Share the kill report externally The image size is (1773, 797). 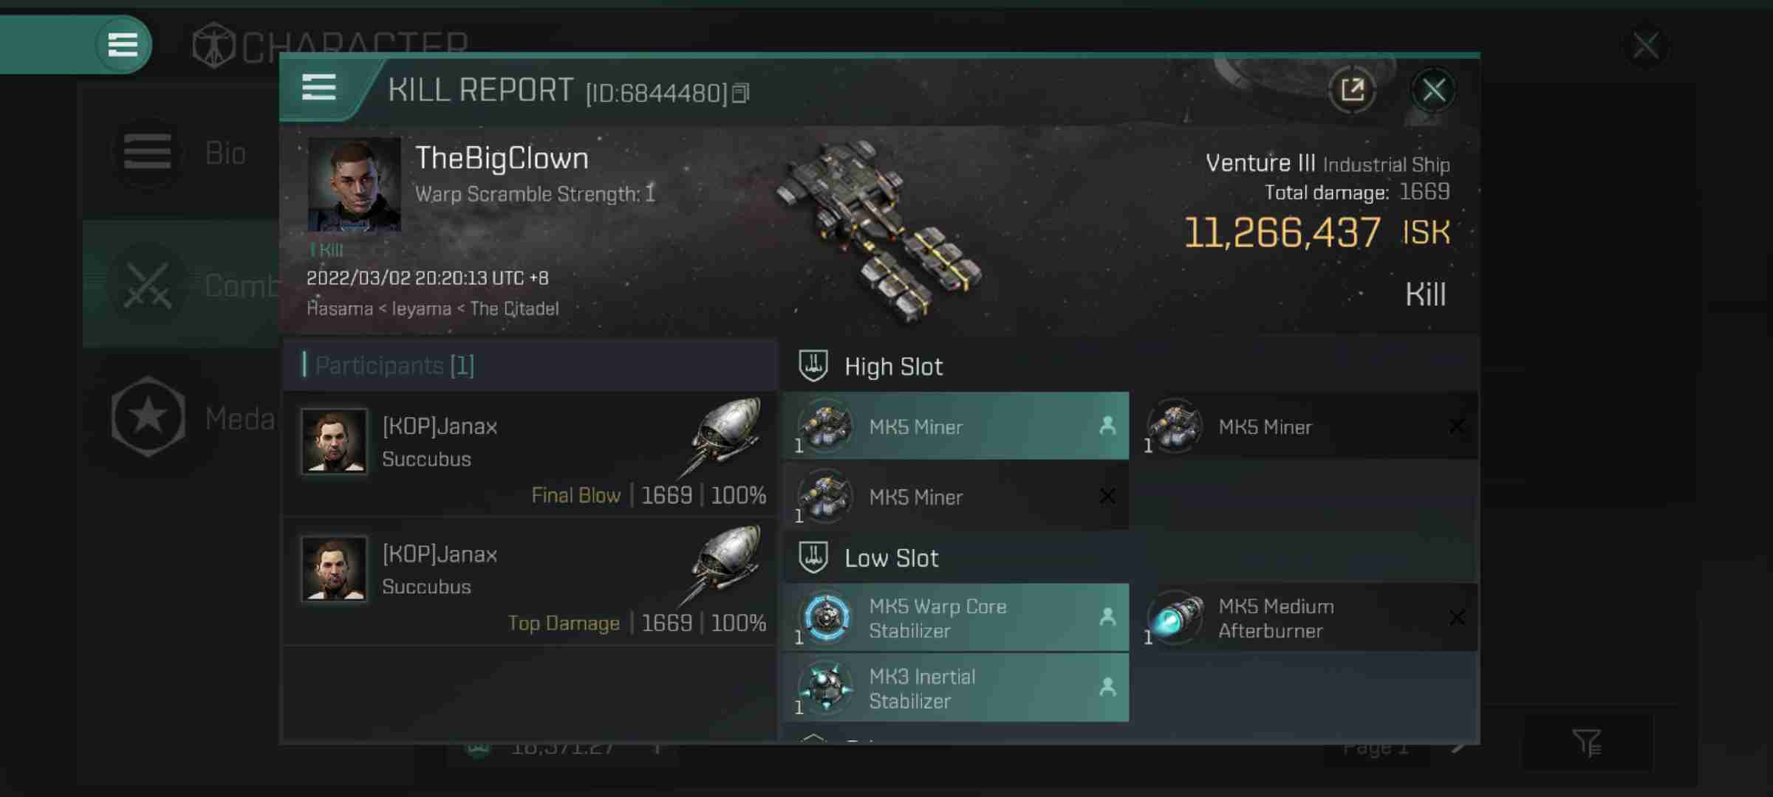coord(1352,90)
